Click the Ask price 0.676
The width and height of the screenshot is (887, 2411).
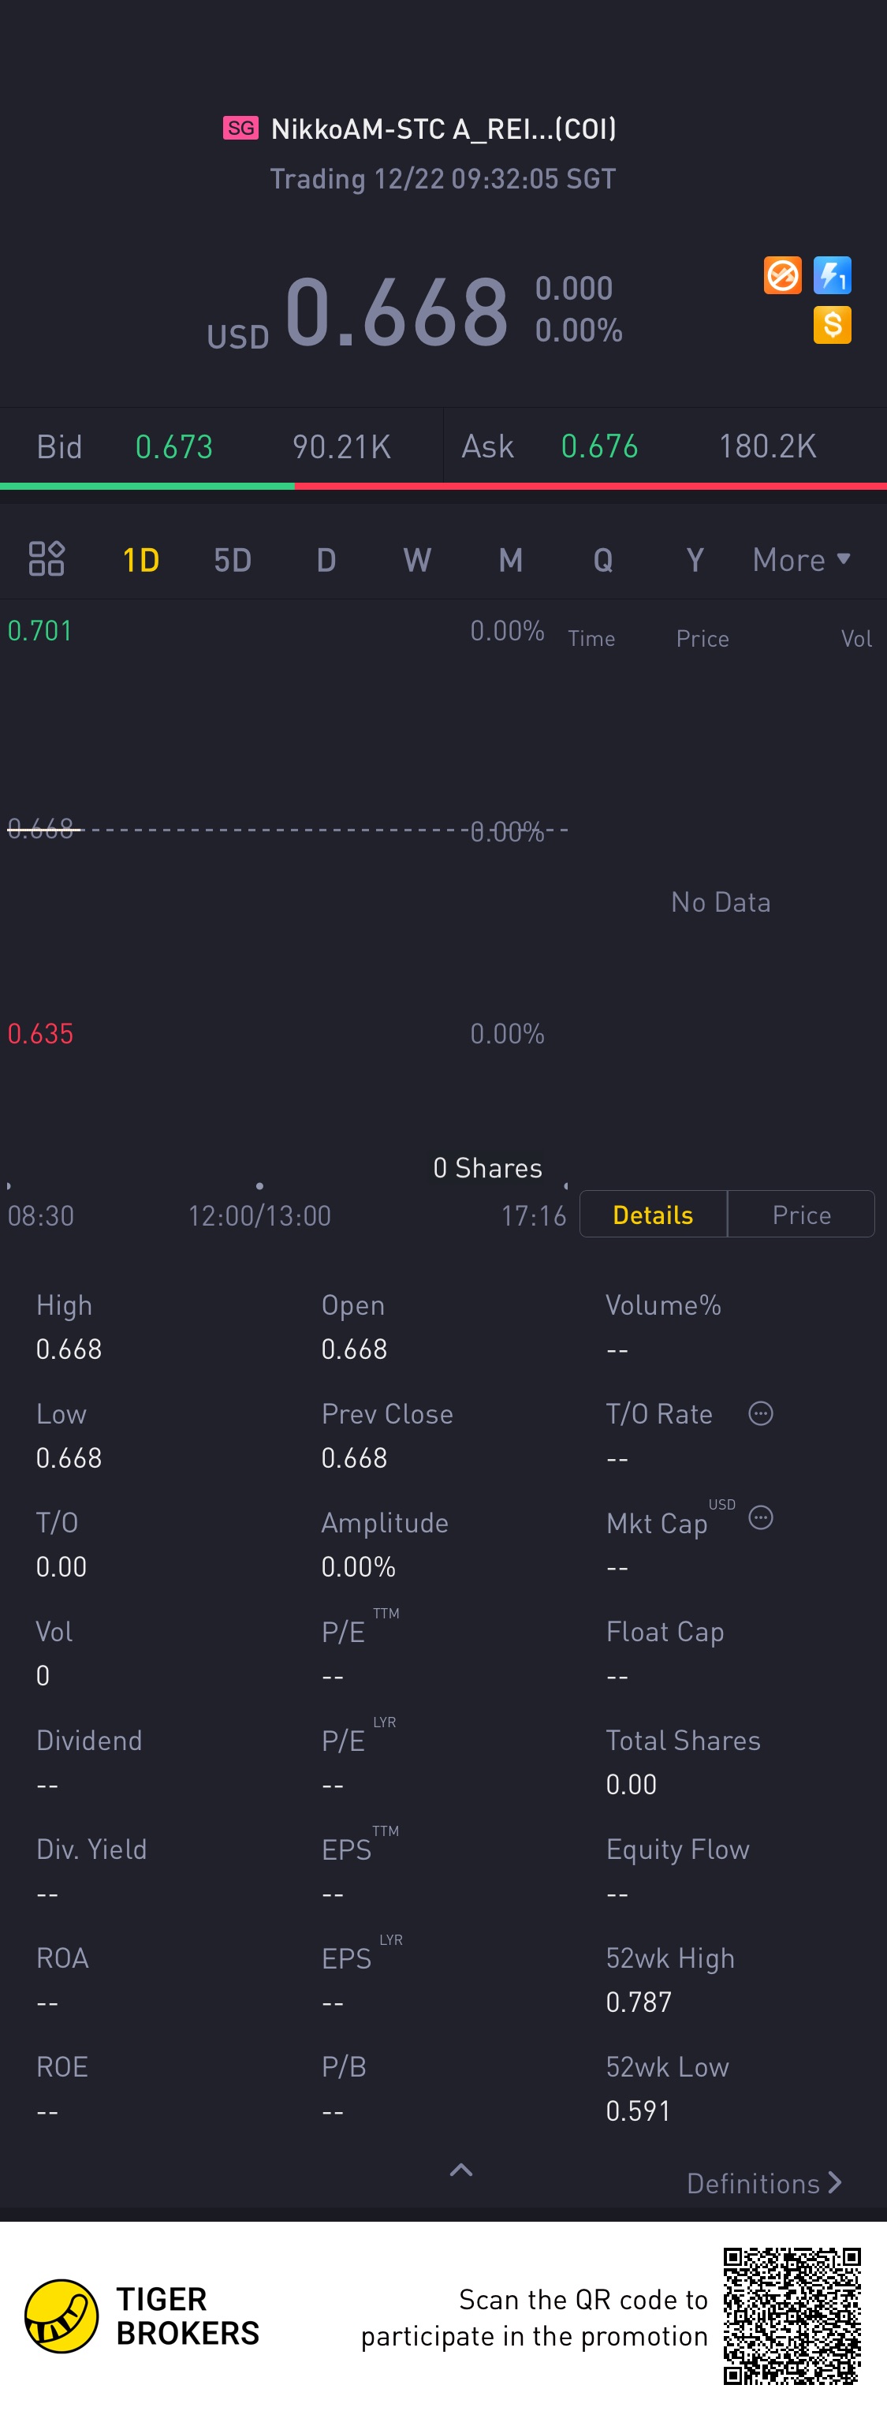coord(600,446)
